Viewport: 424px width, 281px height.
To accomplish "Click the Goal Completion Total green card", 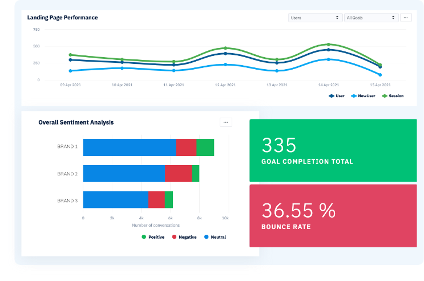I will pos(333,150).
